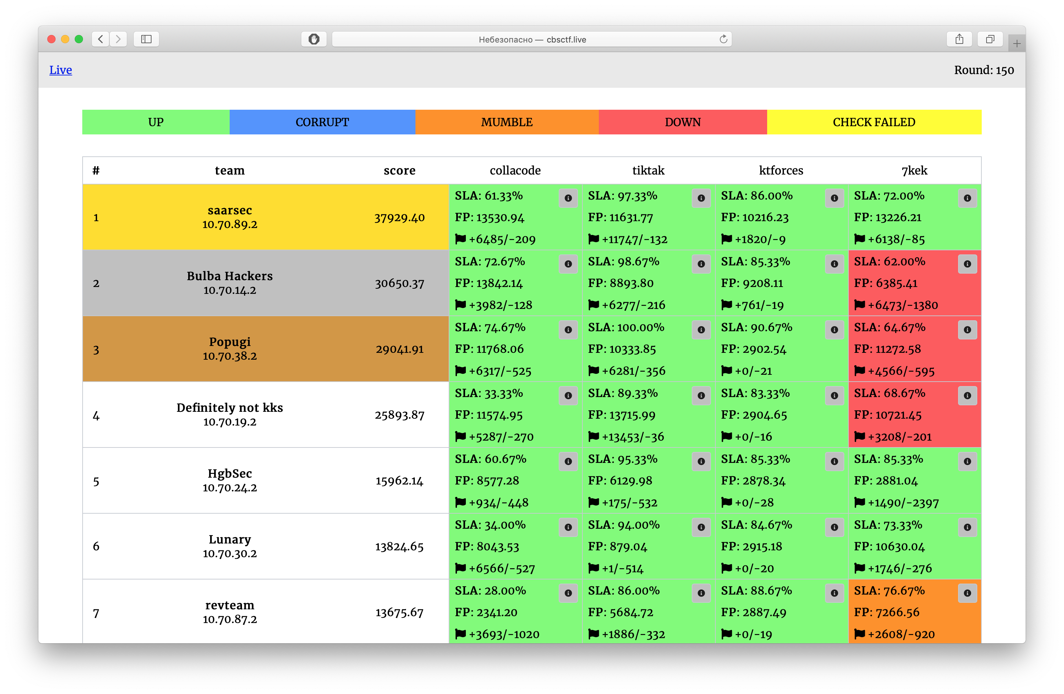Show the tab overview button
The height and width of the screenshot is (694, 1064).
click(x=990, y=39)
